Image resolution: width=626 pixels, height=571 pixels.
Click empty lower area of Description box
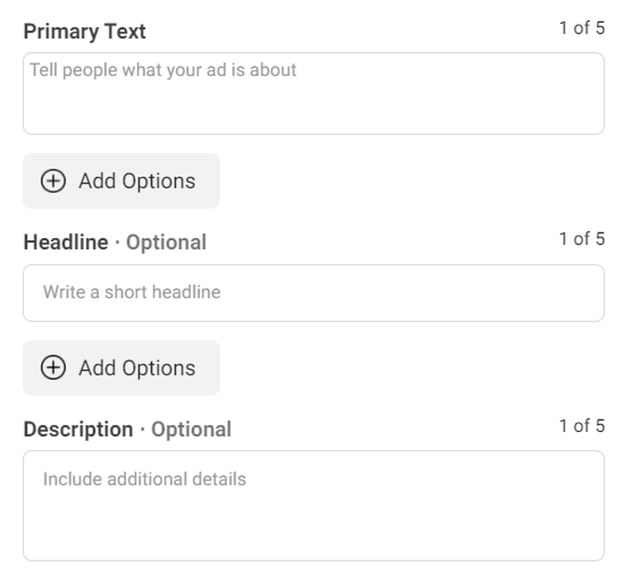click(313, 532)
